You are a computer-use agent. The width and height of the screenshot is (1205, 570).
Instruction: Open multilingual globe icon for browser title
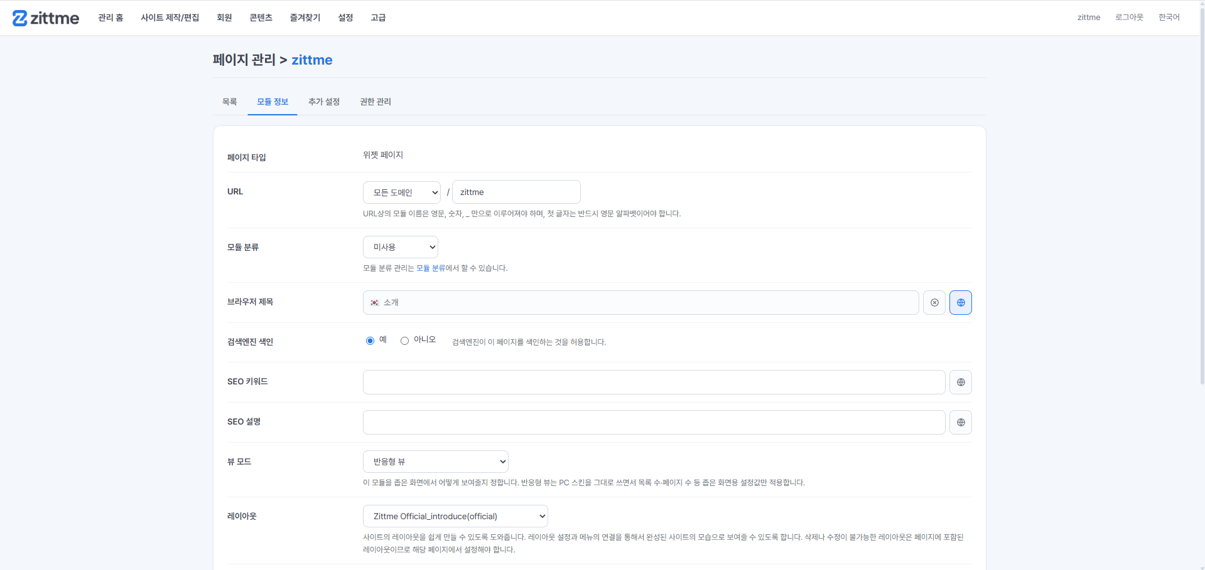click(961, 303)
